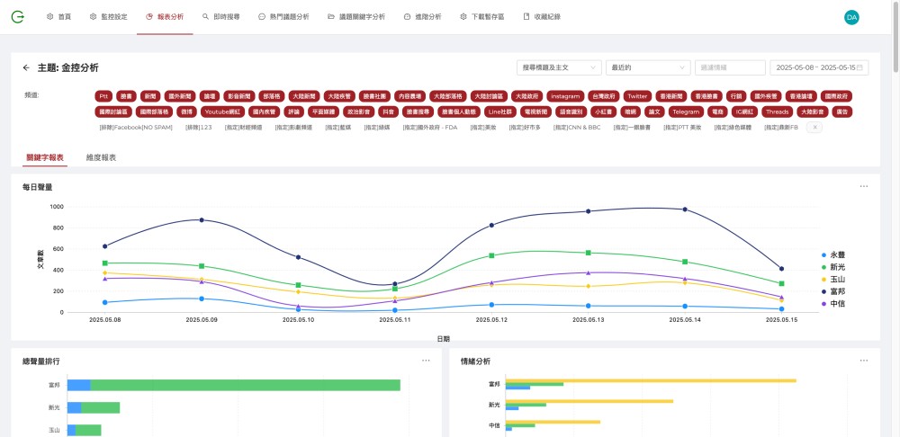Clear channel filters with the x button
The height and width of the screenshot is (437, 900).
tap(814, 128)
